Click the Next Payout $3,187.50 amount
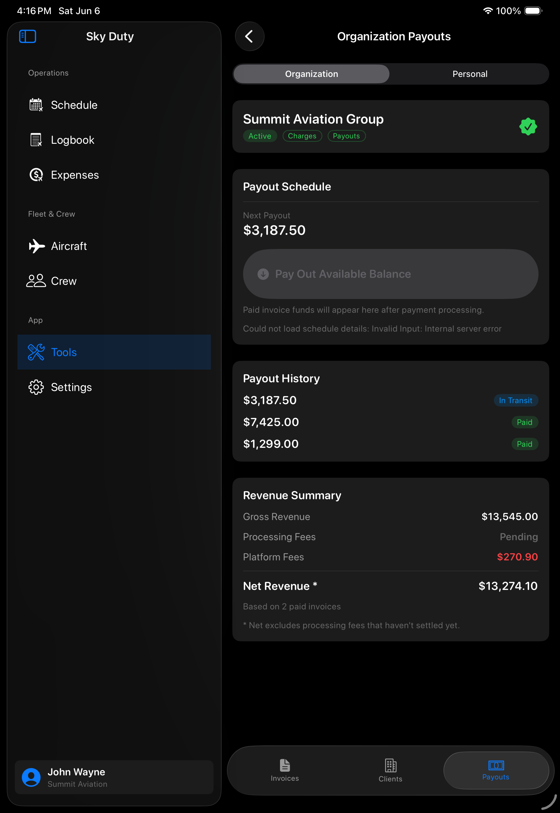 click(x=274, y=230)
